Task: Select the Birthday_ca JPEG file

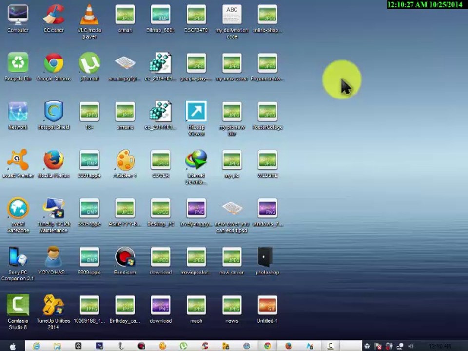Action: tap(125, 309)
